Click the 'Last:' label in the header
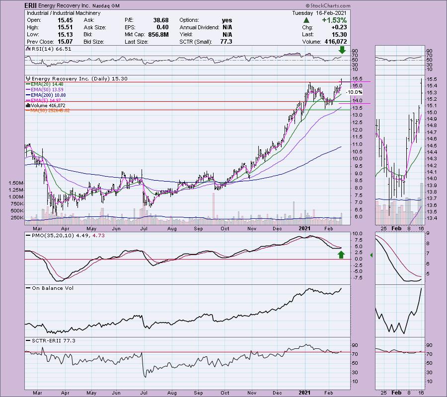The height and width of the screenshot is (397, 447). 307,34
